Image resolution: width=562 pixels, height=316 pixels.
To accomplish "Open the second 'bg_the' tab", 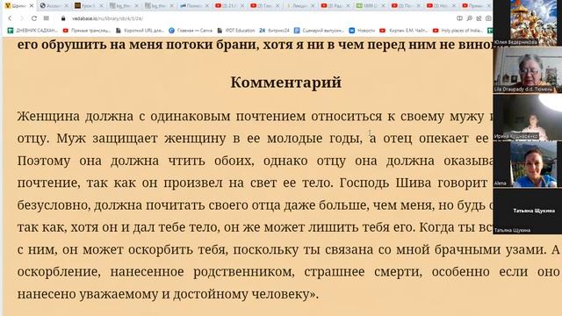I will (159, 6).
